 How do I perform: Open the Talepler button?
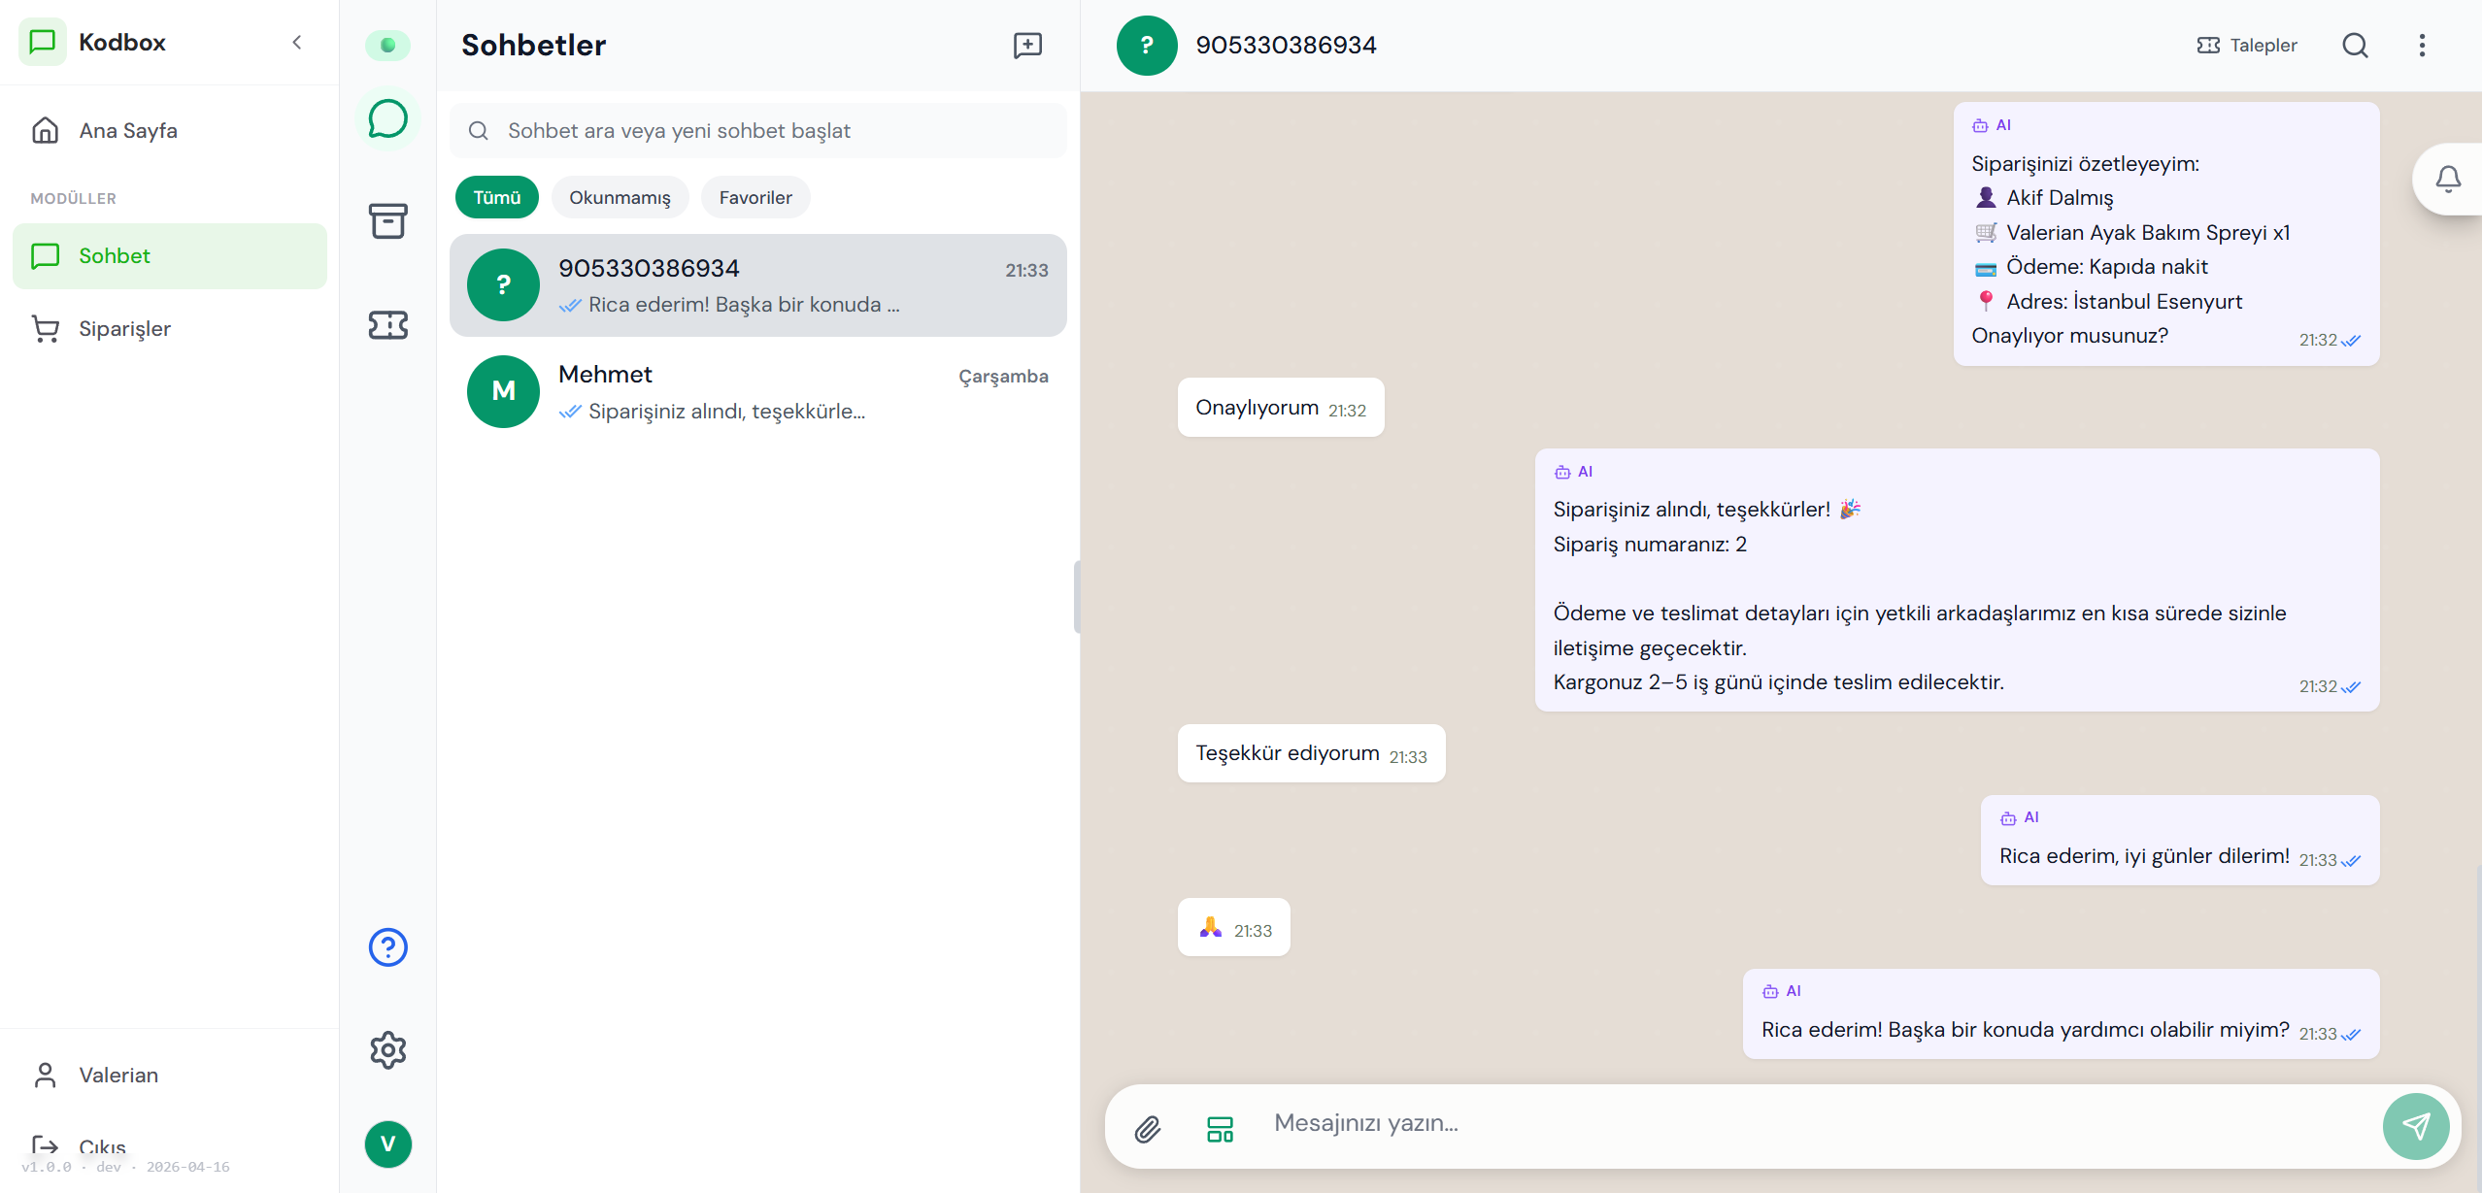tap(2246, 45)
